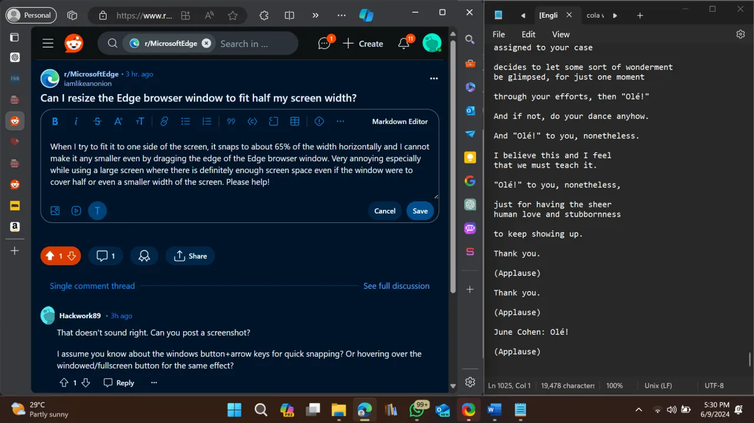Toggle strikethrough formatting in editor
This screenshot has width=754, height=423.
coord(97,121)
